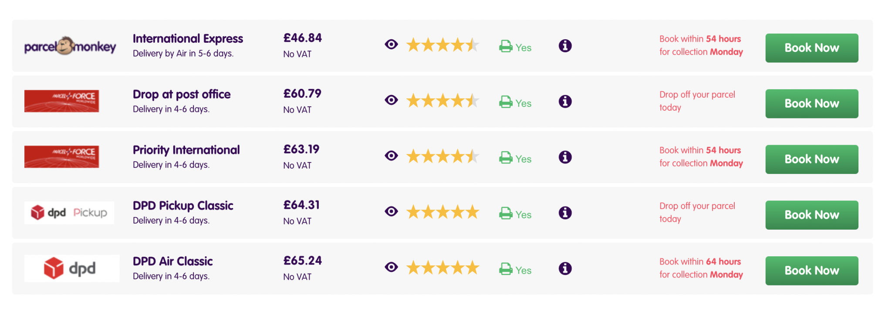Open the Priority International service title
This screenshot has height=312, width=892.
186,150
